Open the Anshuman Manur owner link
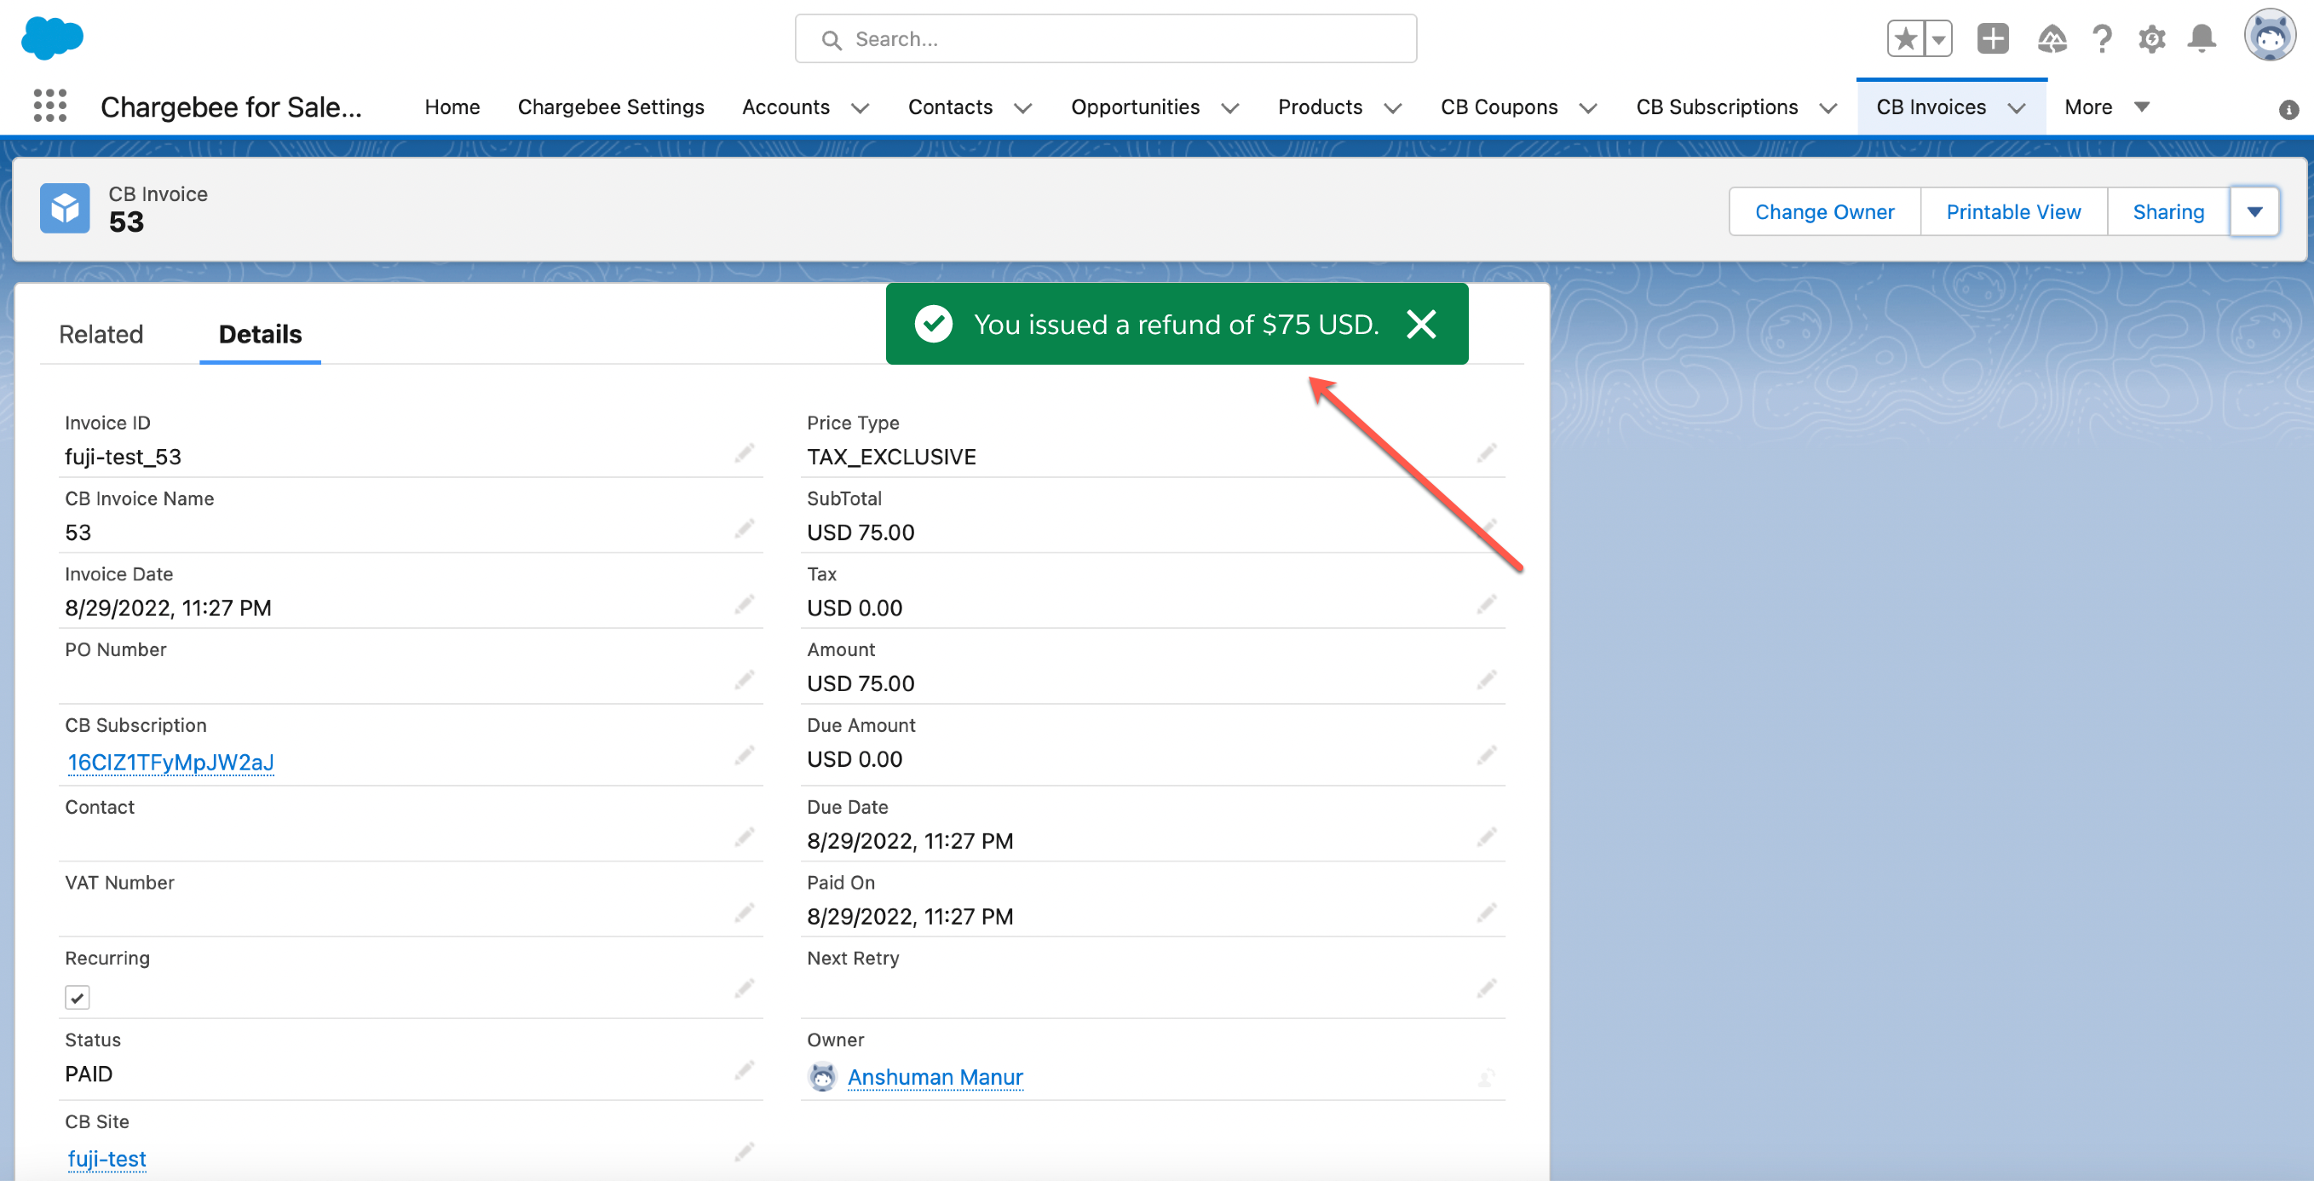The height and width of the screenshot is (1181, 2314). click(935, 1076)
